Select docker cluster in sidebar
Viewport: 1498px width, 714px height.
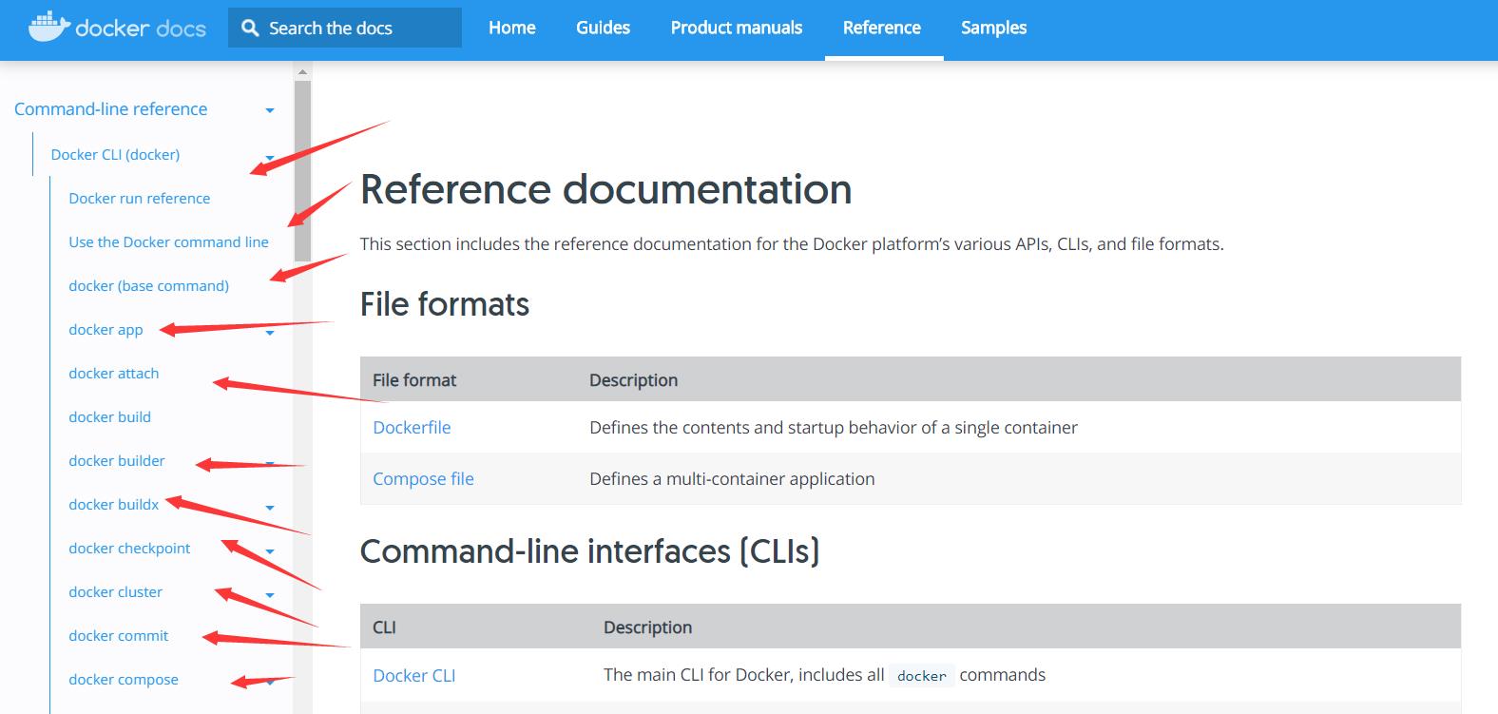[115, 591]
